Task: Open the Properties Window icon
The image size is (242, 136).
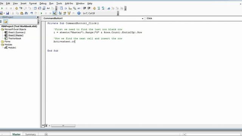Action: (65, 13)
